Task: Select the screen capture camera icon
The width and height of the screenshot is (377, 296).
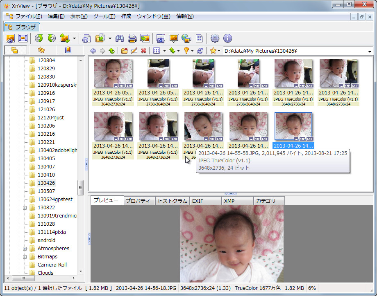Action: point(160,38)
